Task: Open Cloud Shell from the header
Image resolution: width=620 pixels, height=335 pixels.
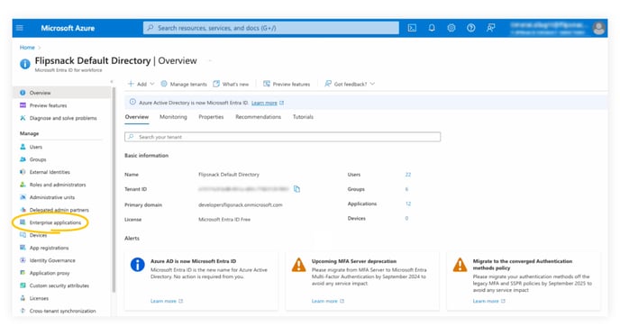Action: [412, 28]
